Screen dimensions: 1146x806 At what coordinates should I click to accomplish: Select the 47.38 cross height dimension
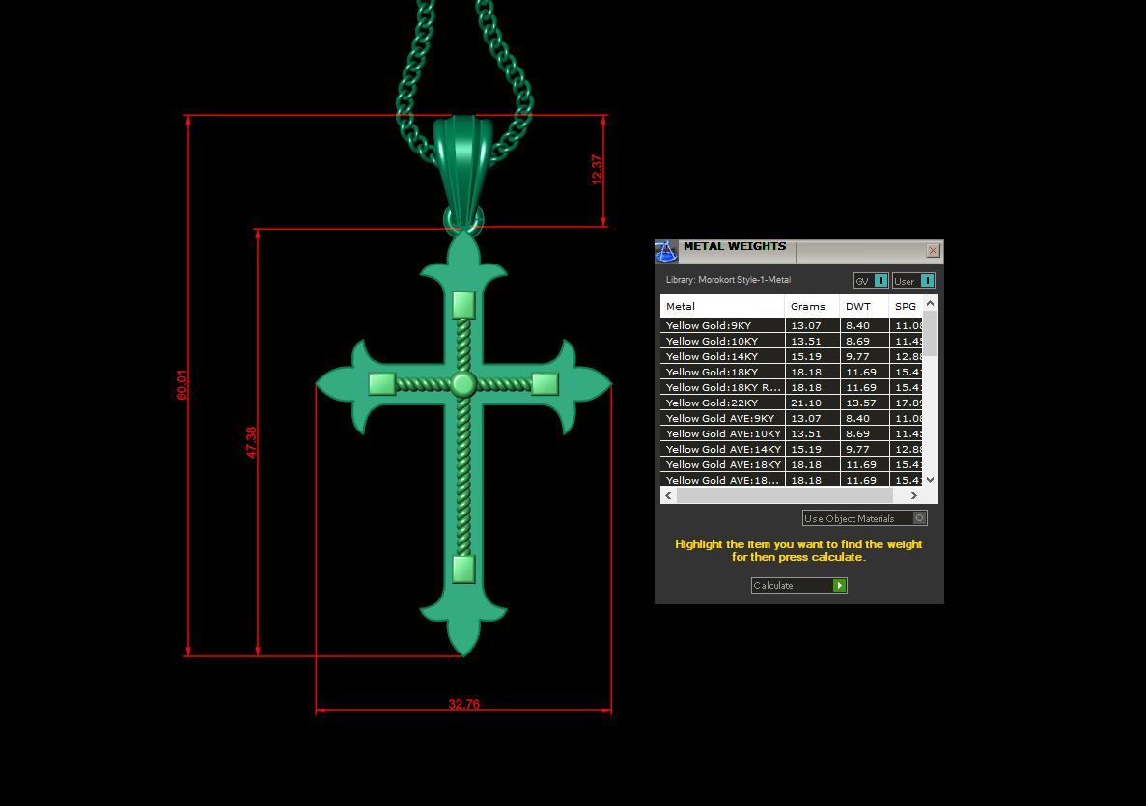251,442
